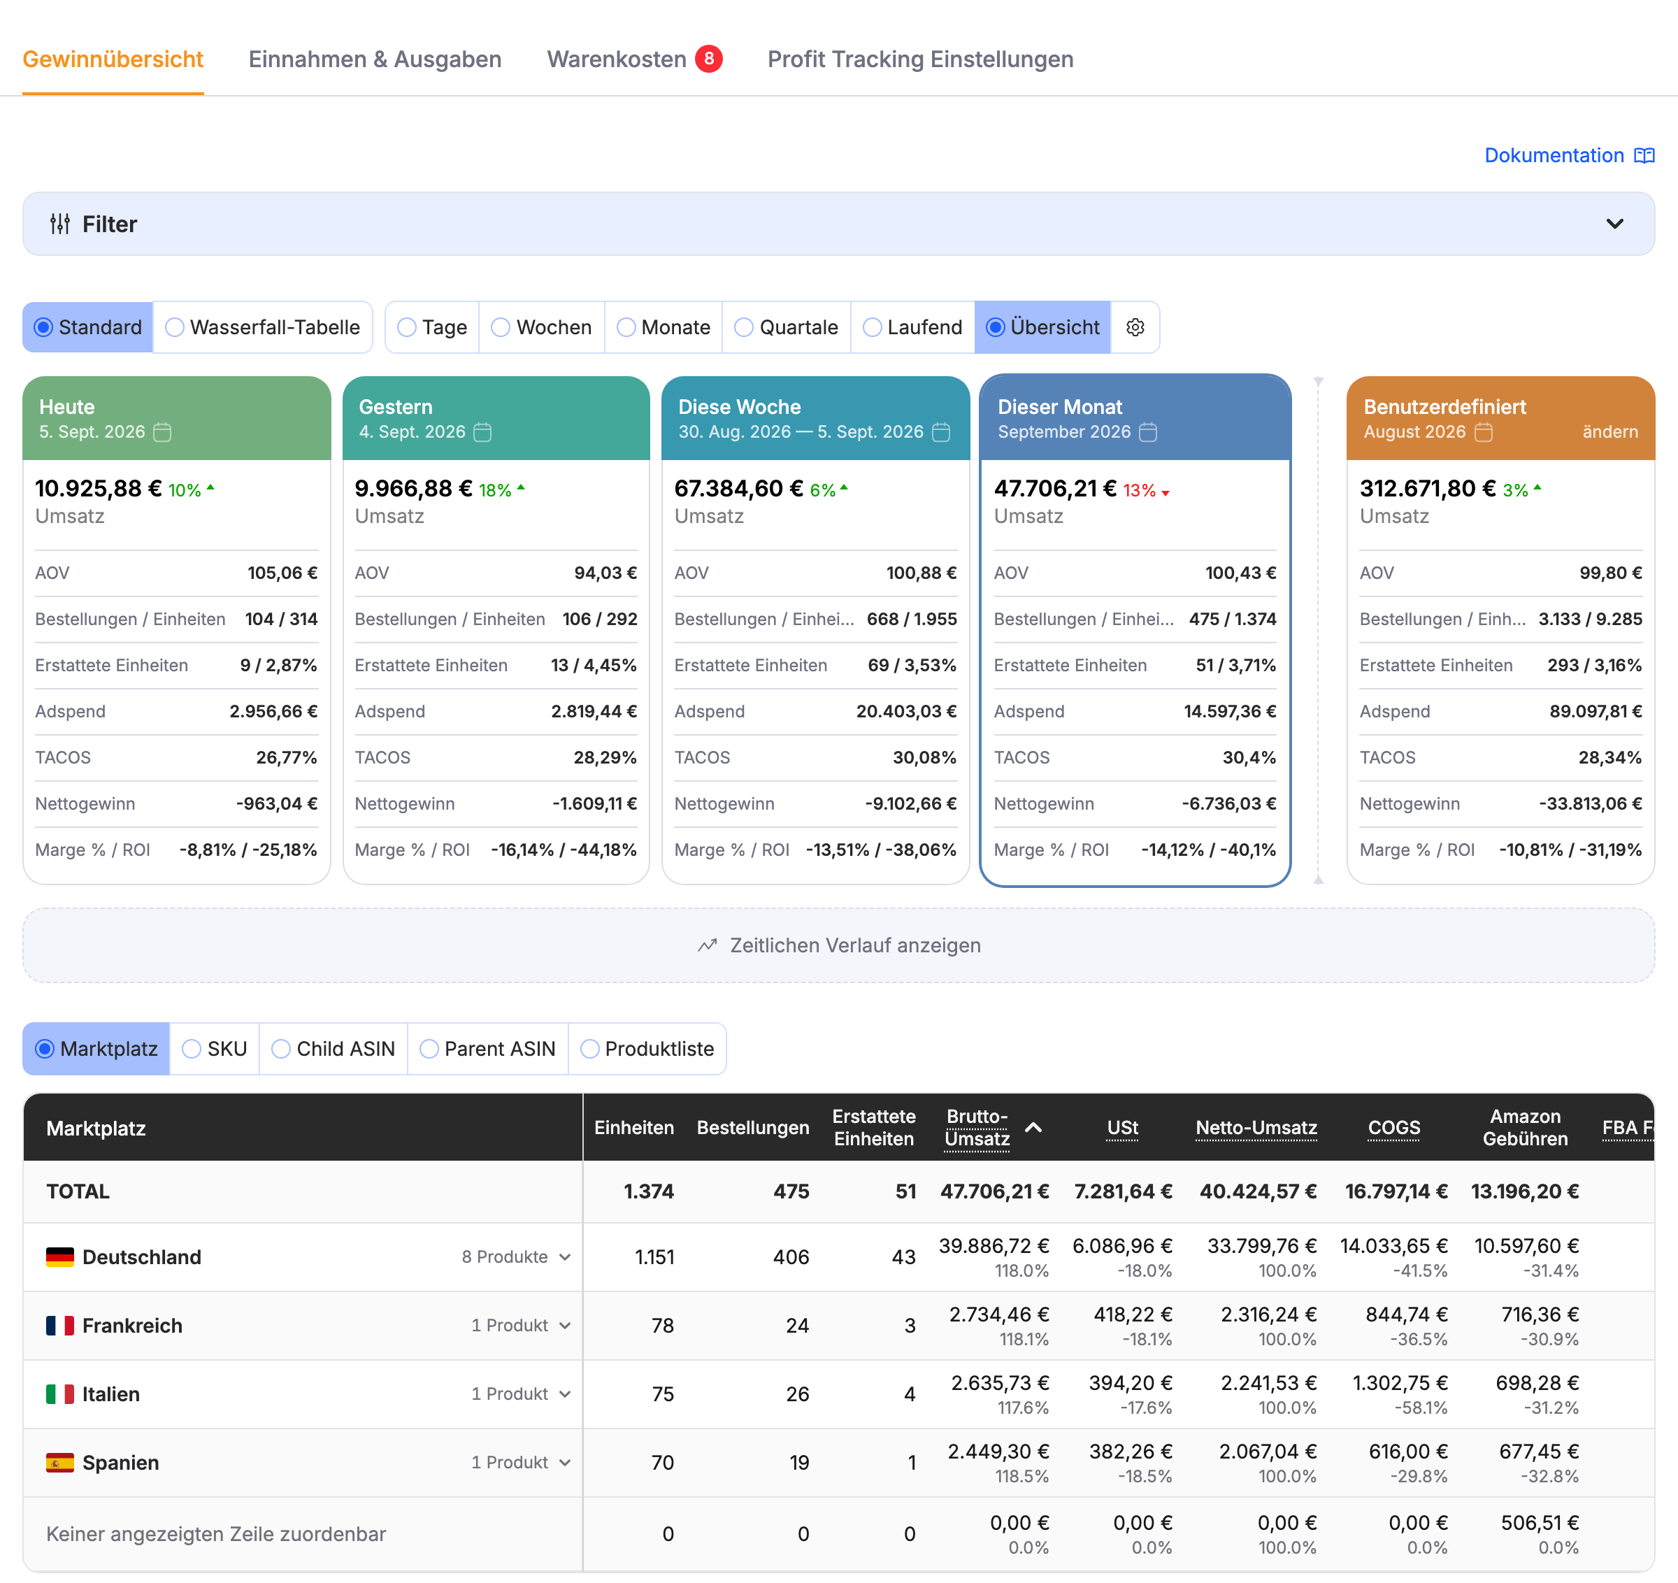Screen dimensions: 1678x1583
Task: Select the Produktliste grouping option
Action: [647, 1049]
